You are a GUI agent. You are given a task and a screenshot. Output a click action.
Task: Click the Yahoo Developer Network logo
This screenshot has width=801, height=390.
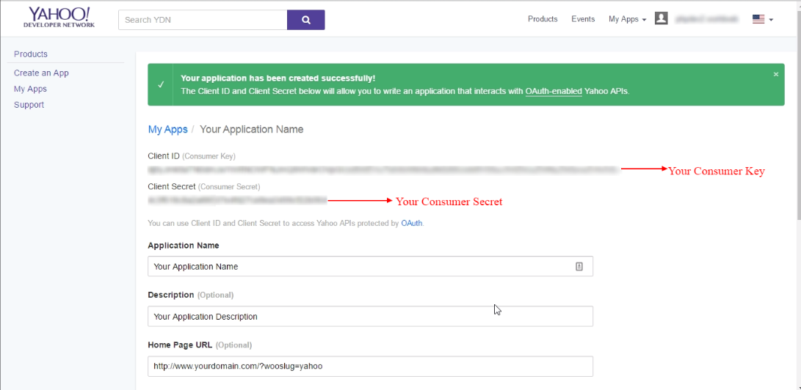(59, 18)
